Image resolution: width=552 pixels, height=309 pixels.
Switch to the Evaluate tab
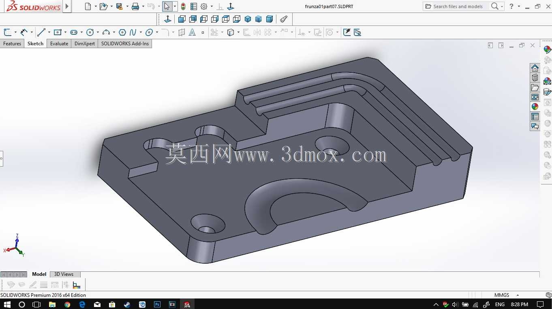59,44
